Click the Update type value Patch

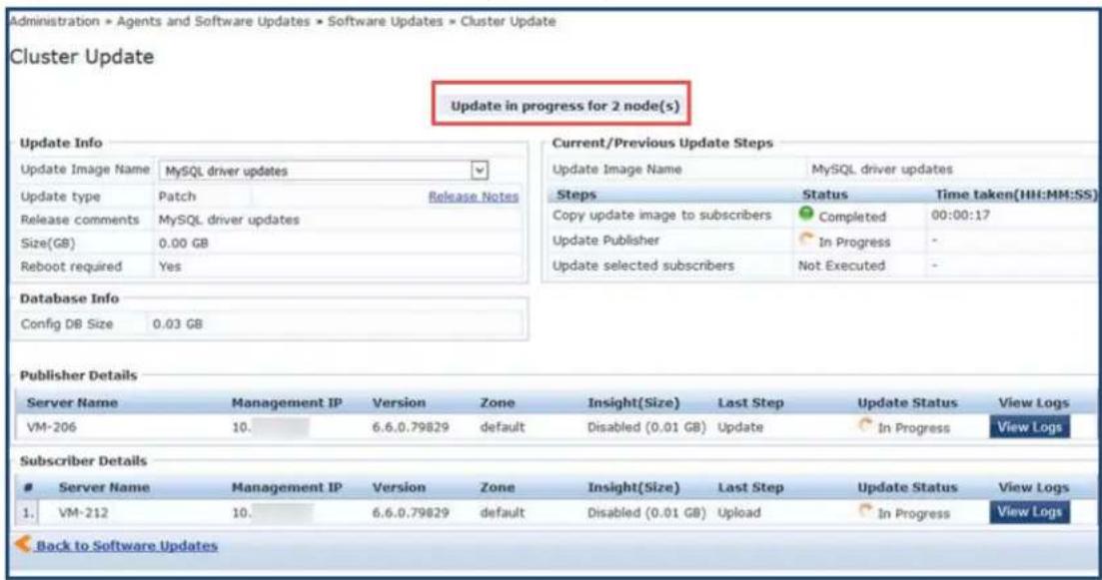(177, 197)
